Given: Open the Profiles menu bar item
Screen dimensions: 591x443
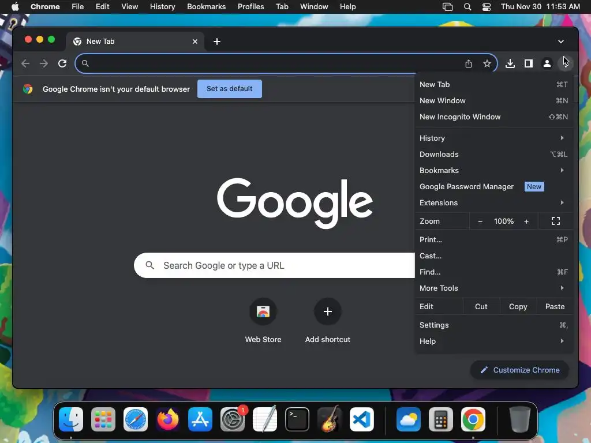Looking at the screenshot, I should (250, 7).
